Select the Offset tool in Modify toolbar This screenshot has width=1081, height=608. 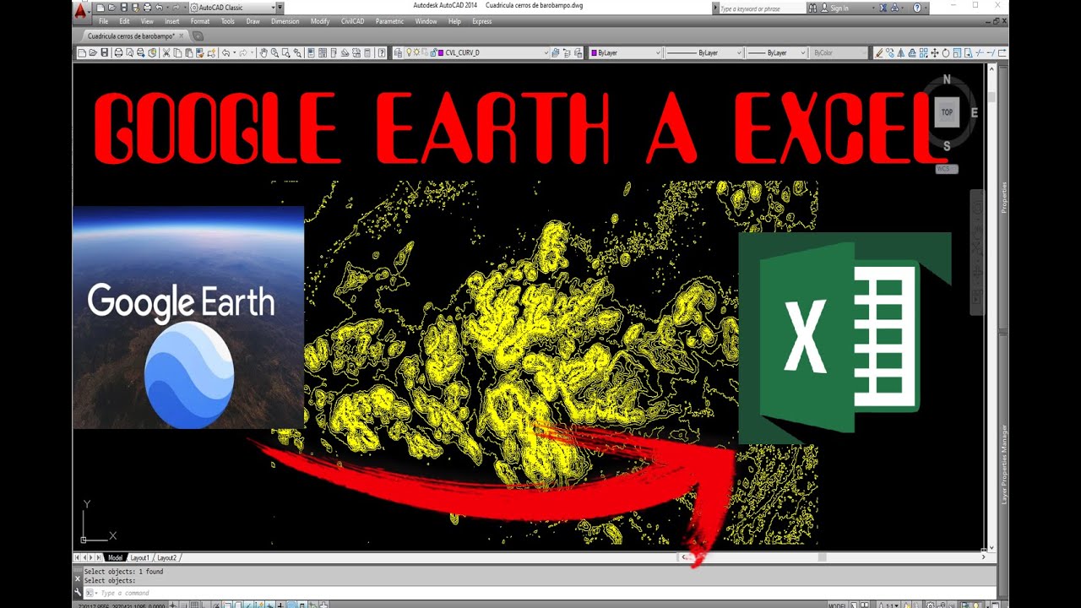pos(912,52)
